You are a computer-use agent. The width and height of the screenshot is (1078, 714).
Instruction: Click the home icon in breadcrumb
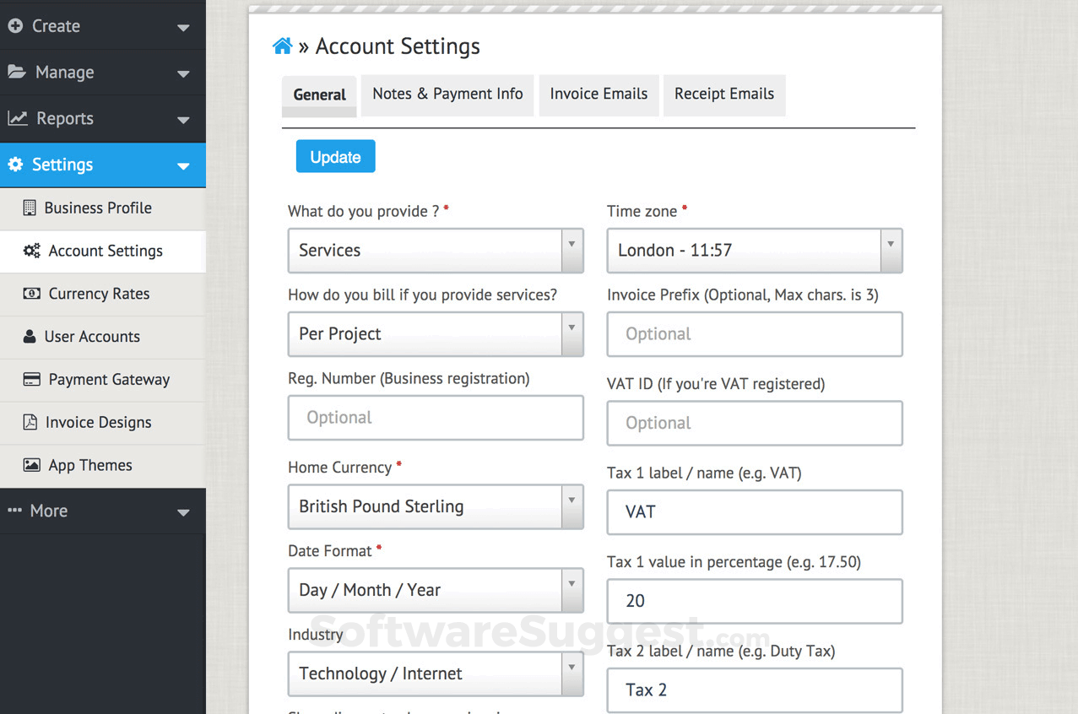pyautogui.click(x=283, y=46)
